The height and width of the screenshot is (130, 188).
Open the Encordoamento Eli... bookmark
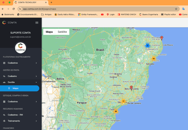click(27, 14)
